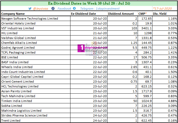Select the title Ex-Dividend Dates in Week 30
This screenshot has width=178, height=123.
coord(89,3)
